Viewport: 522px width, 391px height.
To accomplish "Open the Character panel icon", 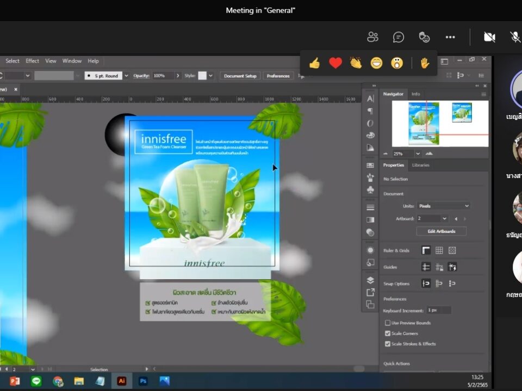I will point(370,99).
